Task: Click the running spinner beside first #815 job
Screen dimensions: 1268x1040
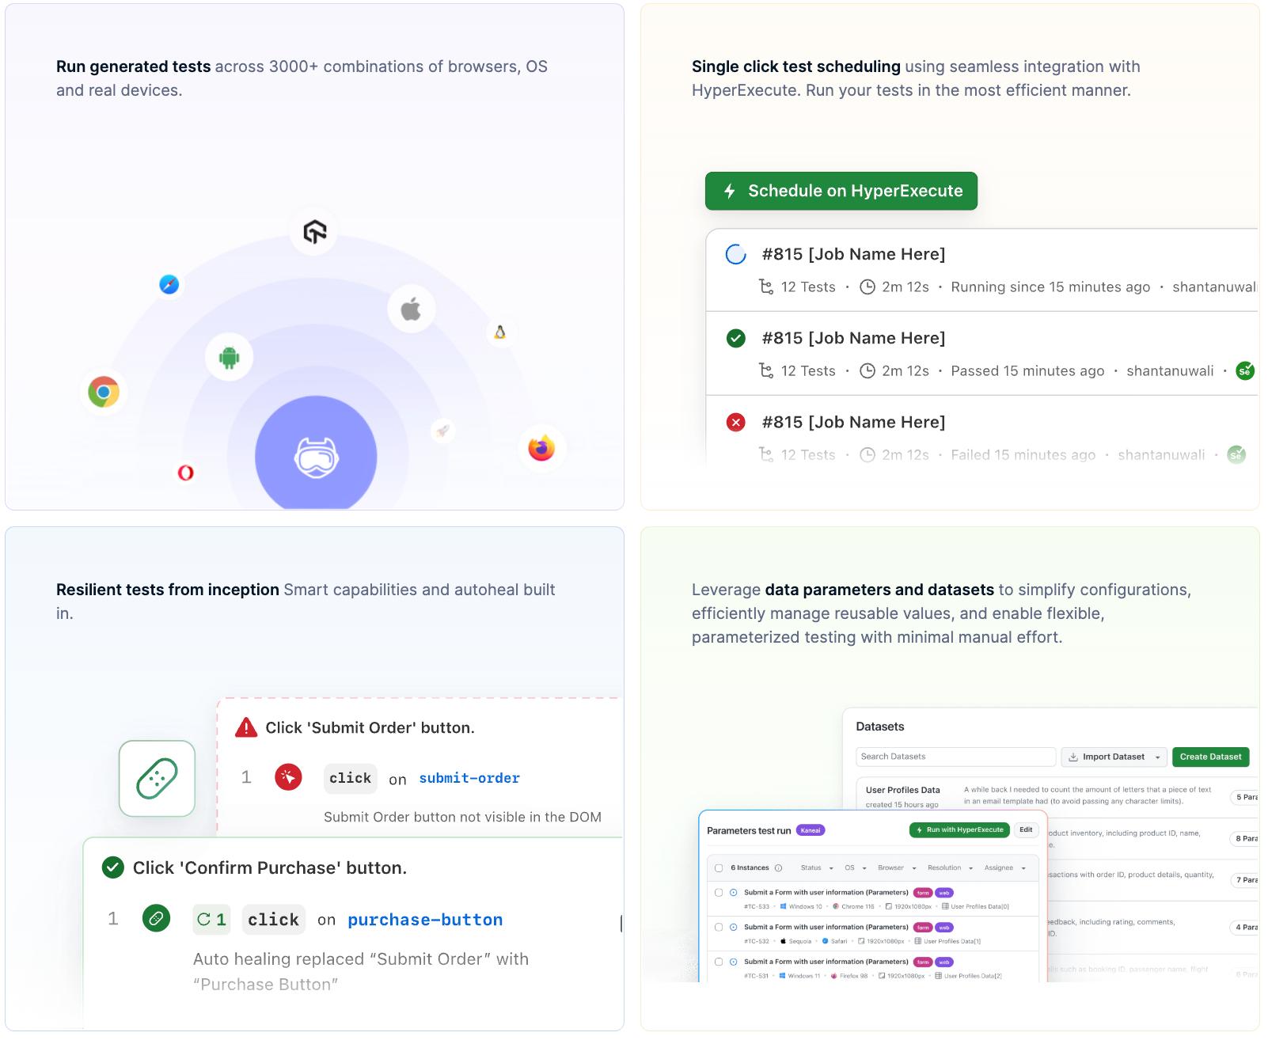Action: tap(736, 254)
